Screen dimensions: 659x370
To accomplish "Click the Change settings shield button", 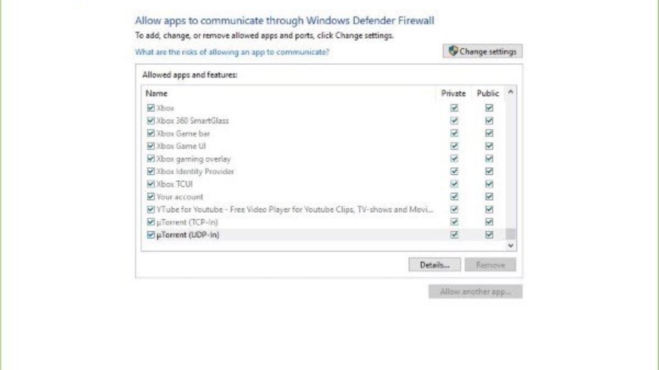I will coord(482,52).
